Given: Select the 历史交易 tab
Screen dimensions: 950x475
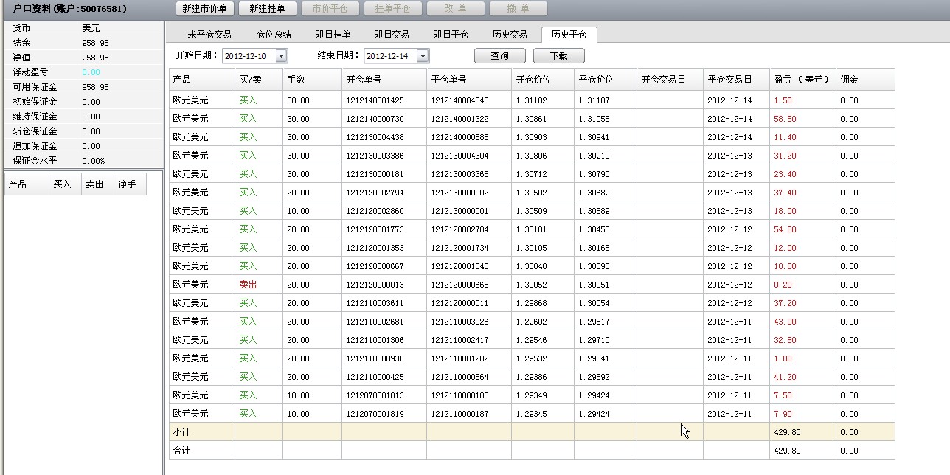Looking at the screenshot, I should 510,35.
